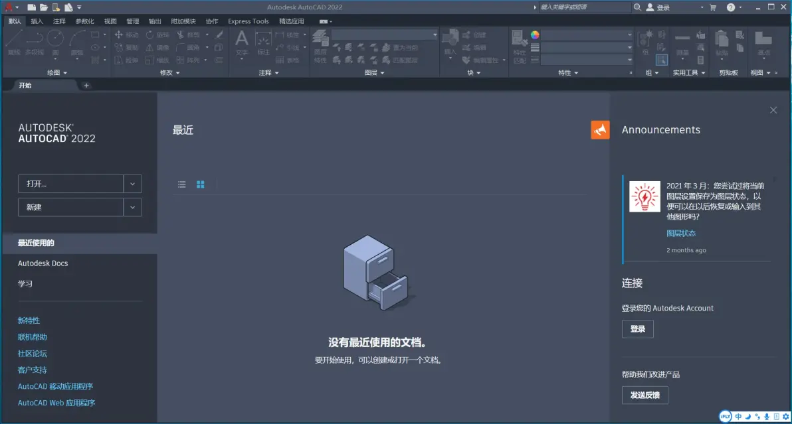Click the Help question mark icon
The height and width of the screenshot is (424, 792).
[x=730, y=7]
